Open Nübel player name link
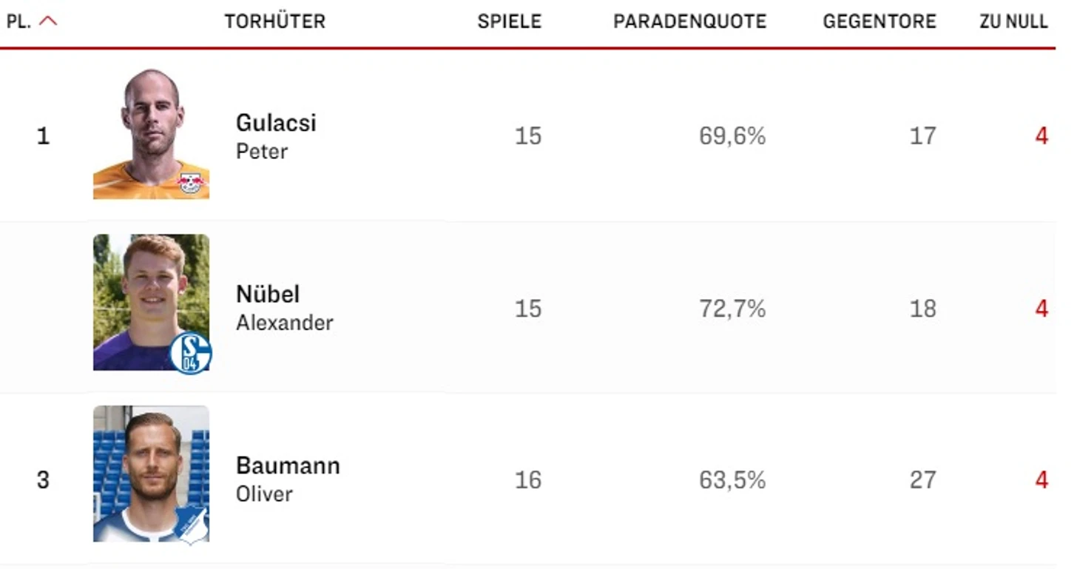This screenshot has height=569, width=1080. tap(268, 294)
